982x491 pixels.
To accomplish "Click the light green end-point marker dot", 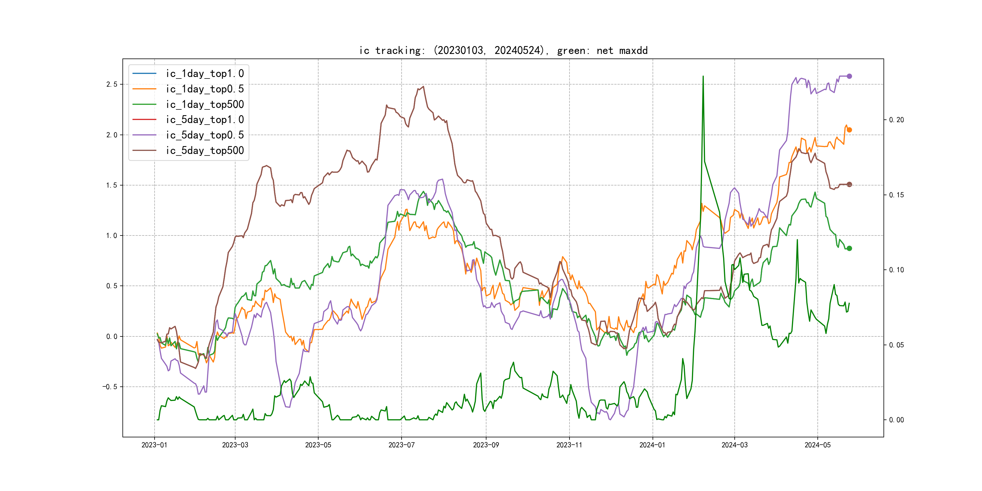I will click(849, 249).
